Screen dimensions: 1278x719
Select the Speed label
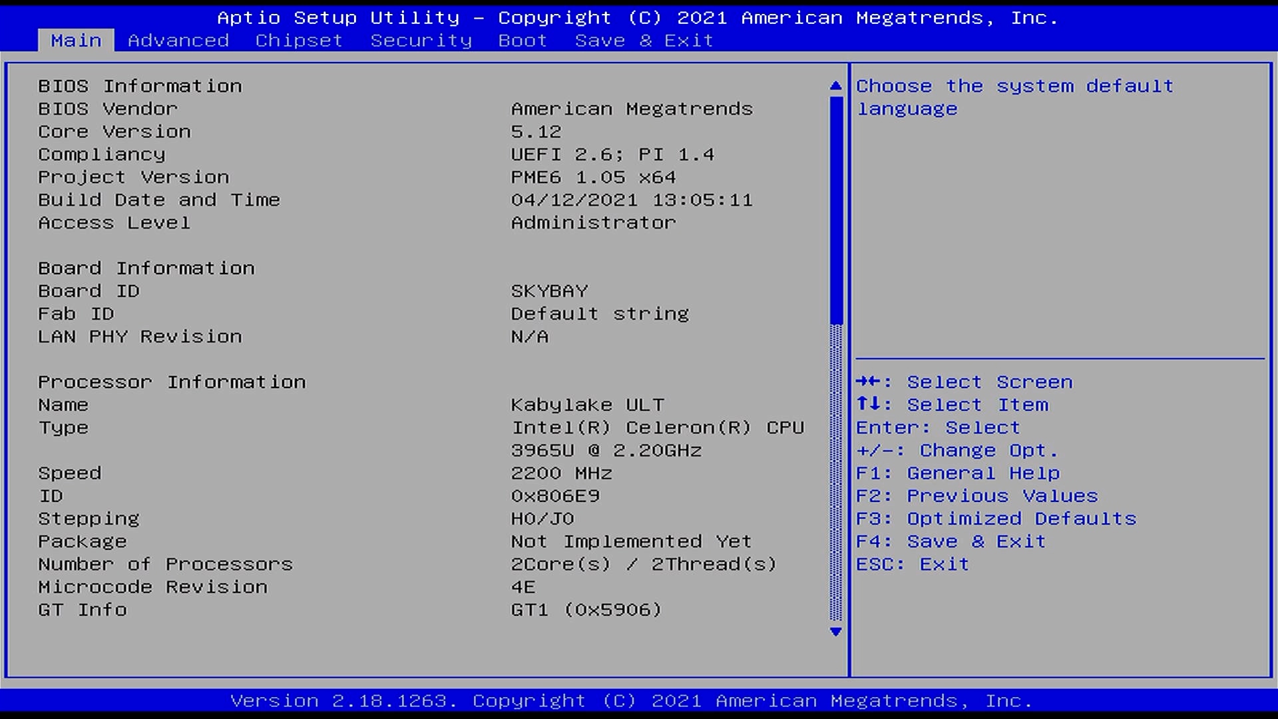[x=69, y=473]
